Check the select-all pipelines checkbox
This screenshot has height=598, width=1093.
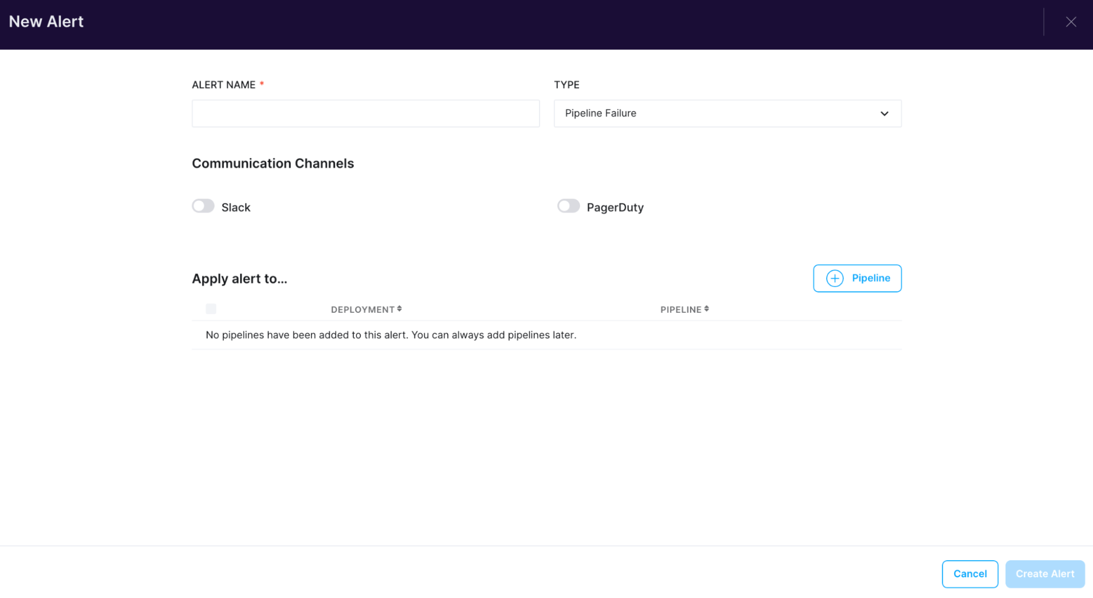(x=211, y=309)
